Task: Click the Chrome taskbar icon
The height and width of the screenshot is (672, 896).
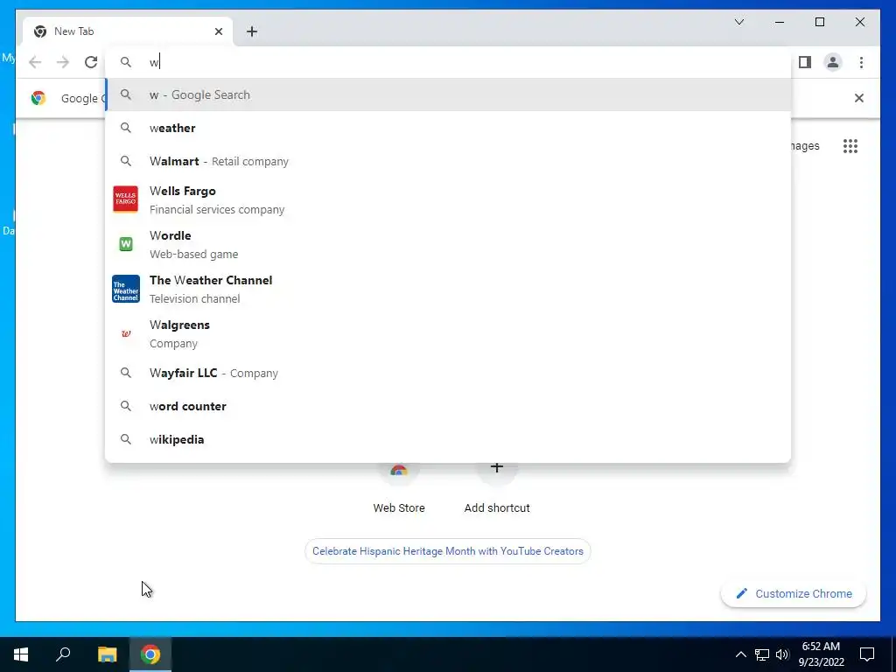Action: 150,654
